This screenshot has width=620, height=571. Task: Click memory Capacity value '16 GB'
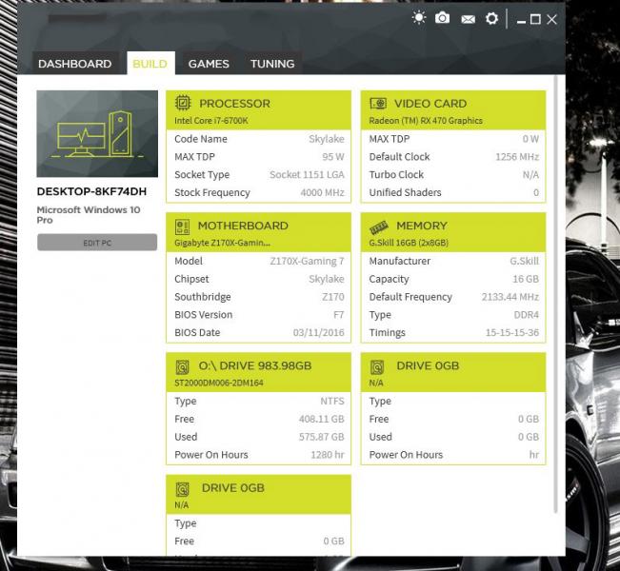[526, 279]
